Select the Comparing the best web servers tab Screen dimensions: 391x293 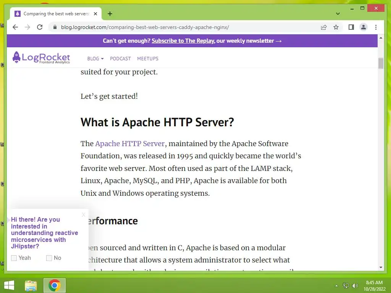tap(56, 14)
